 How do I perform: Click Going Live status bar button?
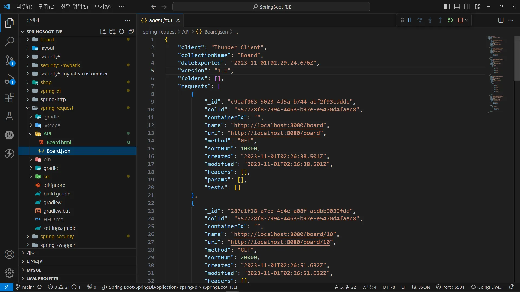[487, 287]
